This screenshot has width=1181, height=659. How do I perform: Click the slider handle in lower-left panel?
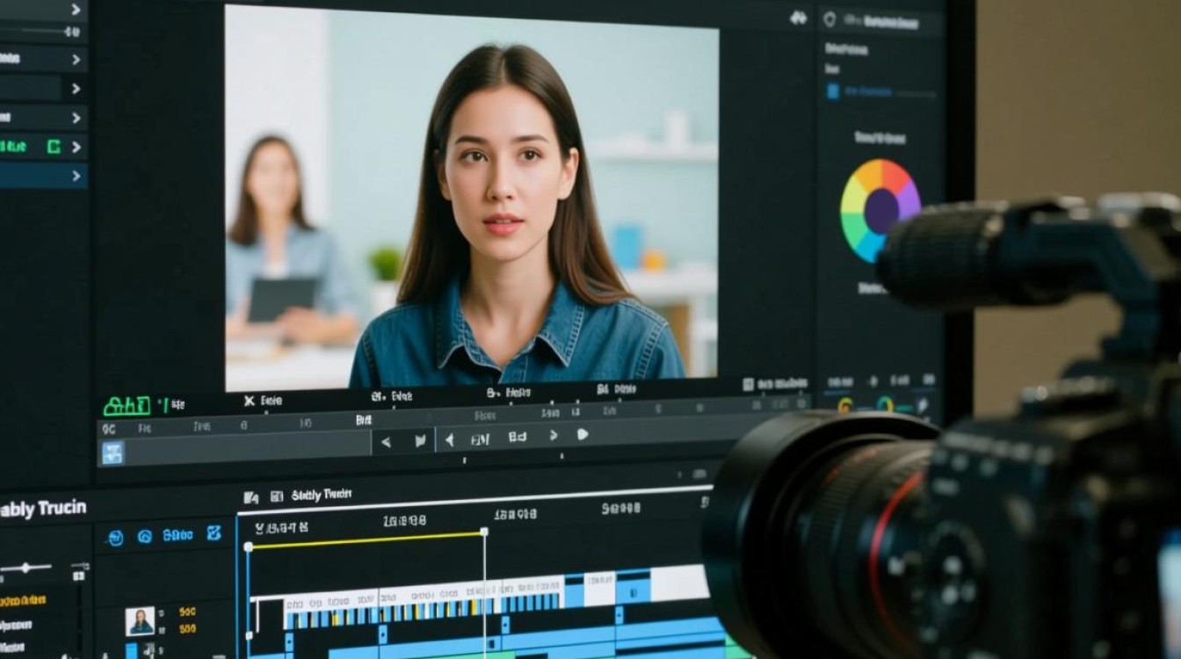[x=25, y=568]
